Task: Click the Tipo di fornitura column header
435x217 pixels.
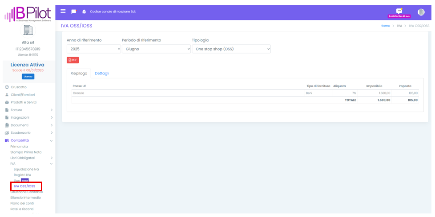Action: click(318, 86)
